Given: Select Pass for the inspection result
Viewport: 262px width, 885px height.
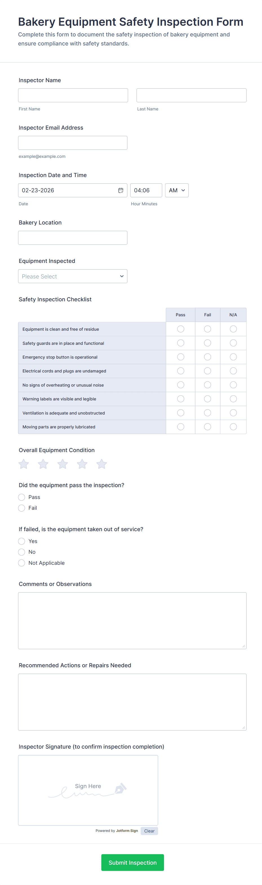Looking at the screenshot, I should pyautogui.click(x=22, y=497).
